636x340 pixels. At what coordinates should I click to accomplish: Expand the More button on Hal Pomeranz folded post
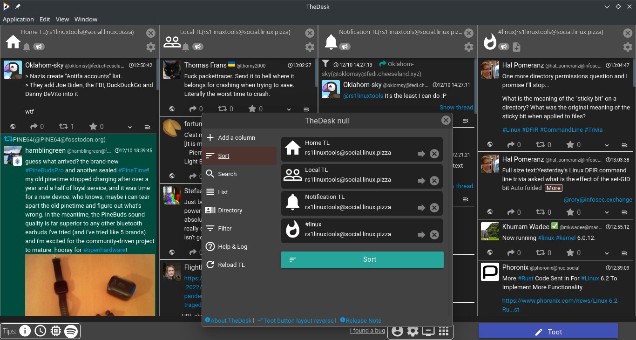point(553,188)
